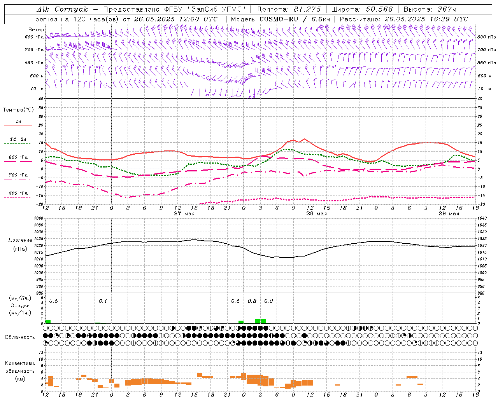Select the elevation text Высота: 367м
The height and width of the screenshot is (398, 498).
click(x=430, y=9)
